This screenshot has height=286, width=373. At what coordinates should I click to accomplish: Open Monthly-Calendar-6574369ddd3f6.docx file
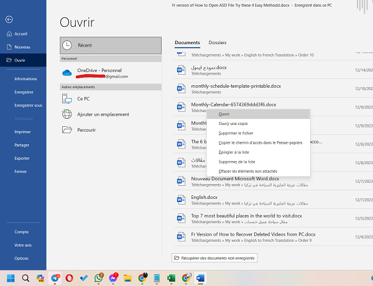click(x=234, y=104)
